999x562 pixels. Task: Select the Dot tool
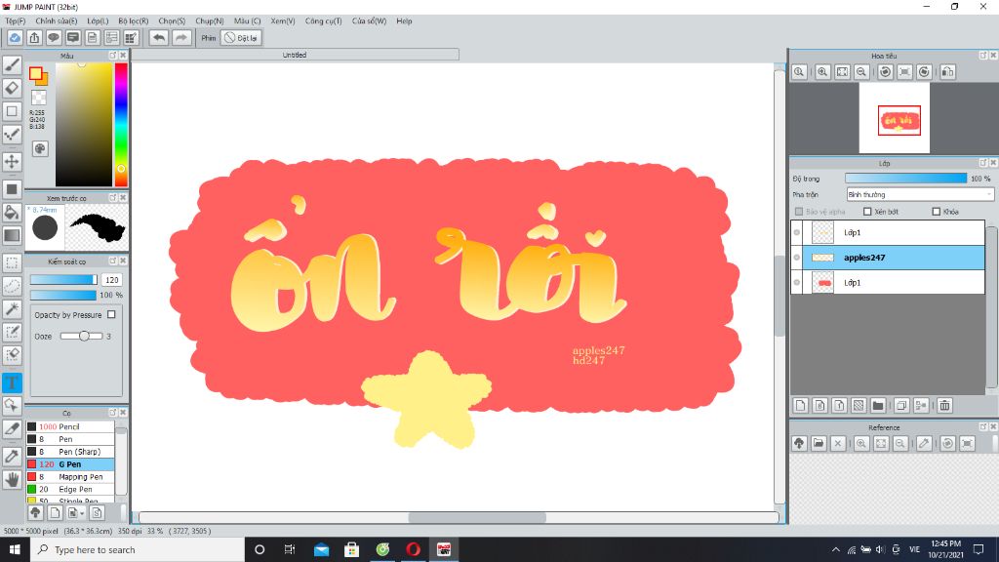[x=12, y=134]
